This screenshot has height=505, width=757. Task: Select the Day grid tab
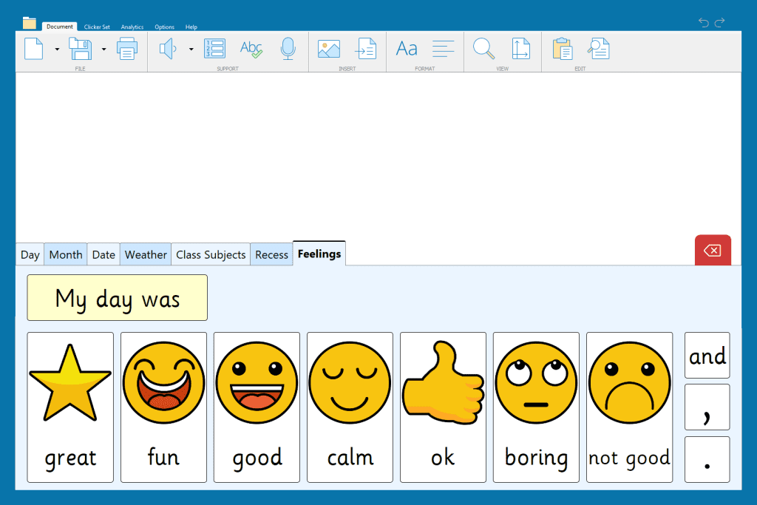[x=30, y=254]
